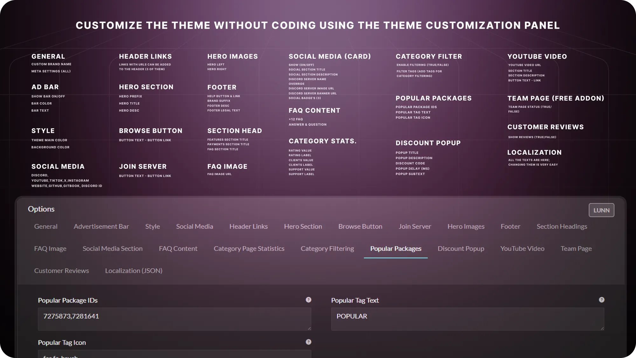
Task: Click the Popular Package IDs text field
Action: coord(175,319)
